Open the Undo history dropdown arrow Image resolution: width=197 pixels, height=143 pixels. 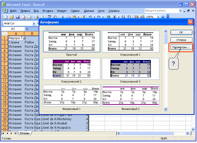[94, 17]
